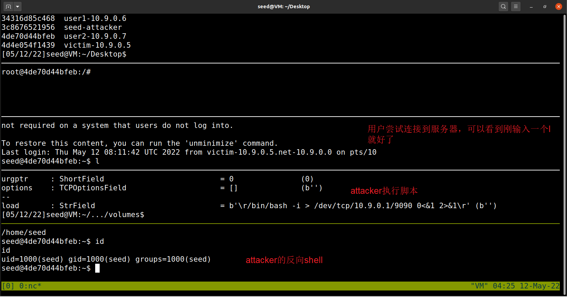
Task: Open a new terminal tab
Action: point(8,7)
